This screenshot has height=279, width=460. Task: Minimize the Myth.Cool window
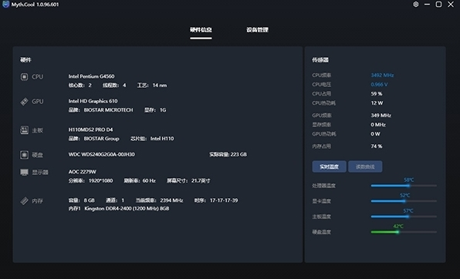tap(427, 5)
